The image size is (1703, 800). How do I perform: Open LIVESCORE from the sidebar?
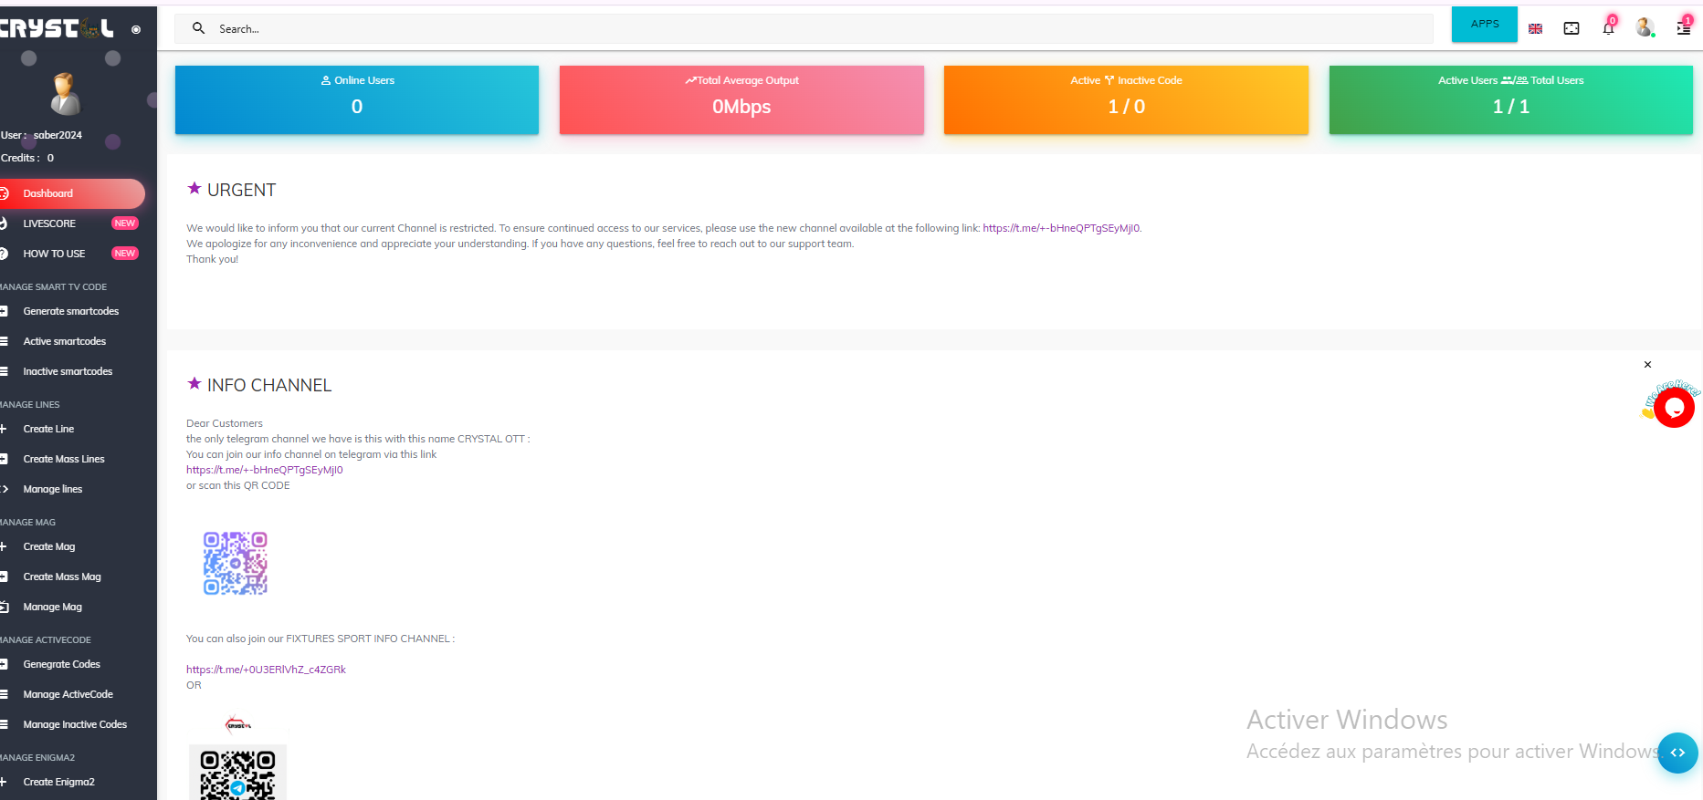[49, 223]
